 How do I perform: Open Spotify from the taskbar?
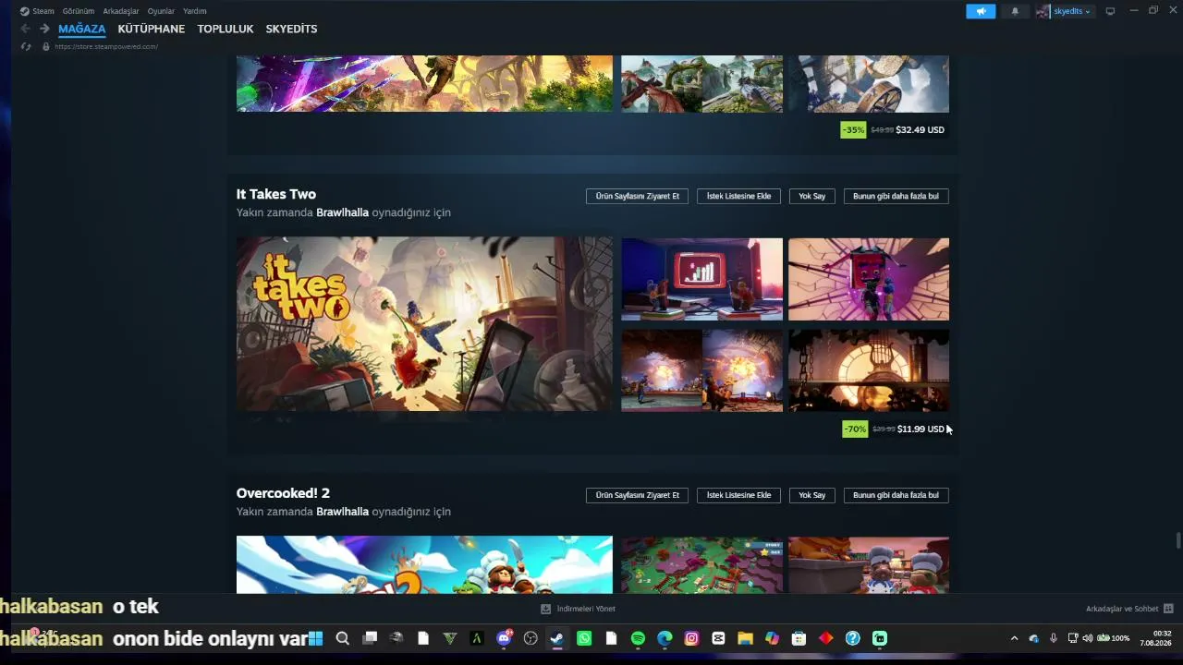[638, 638]
